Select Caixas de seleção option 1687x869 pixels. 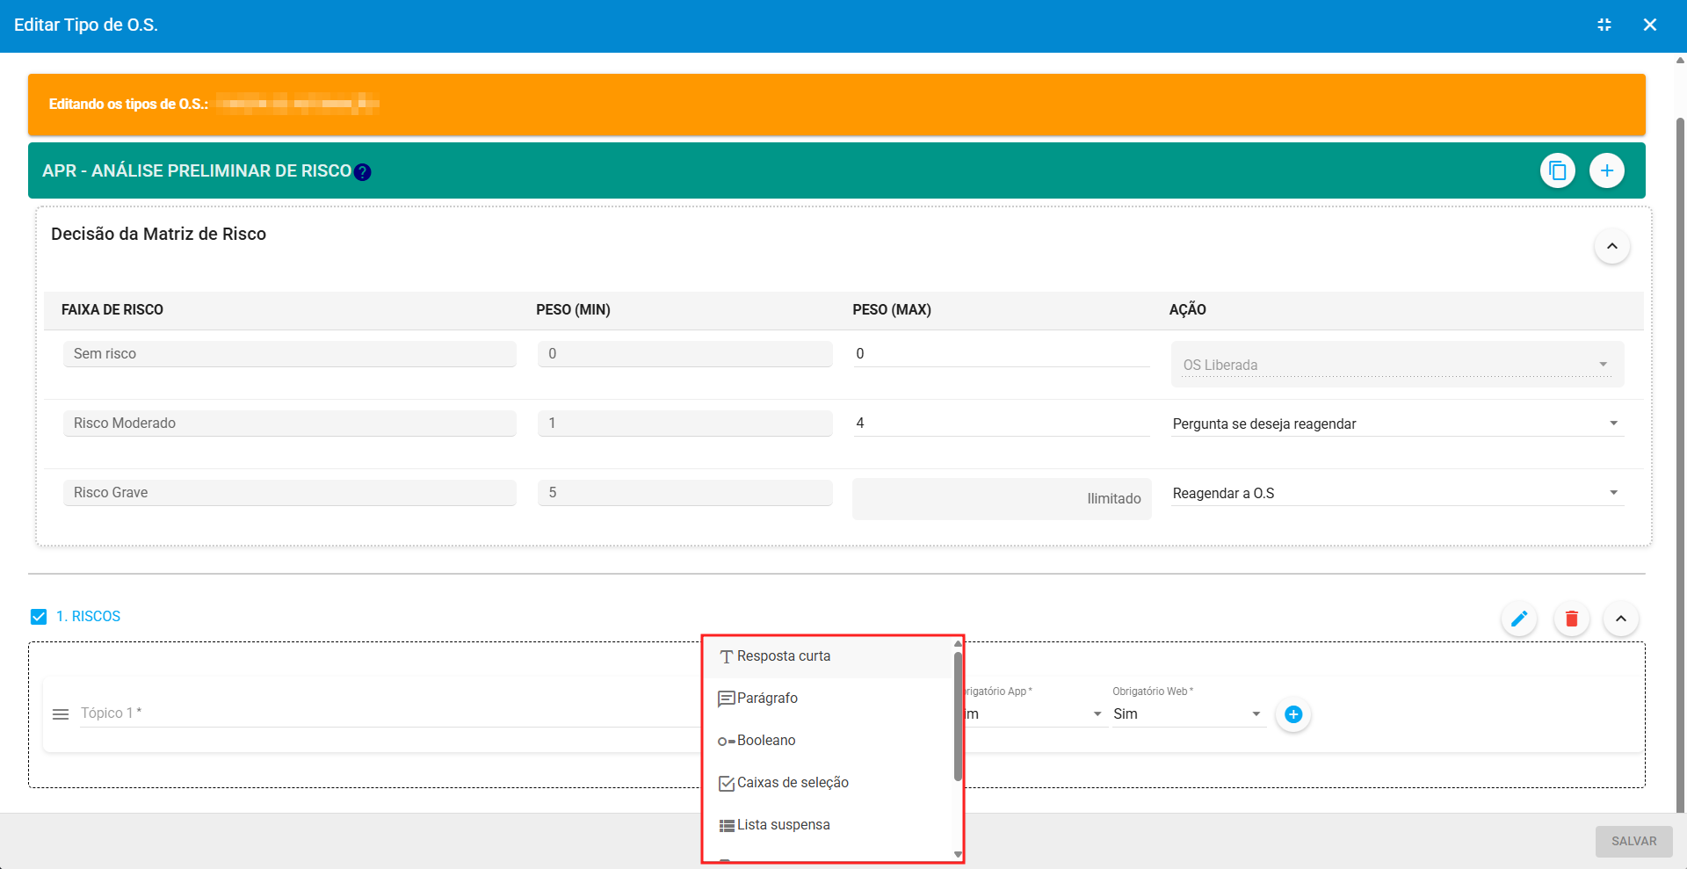(792, 783)
